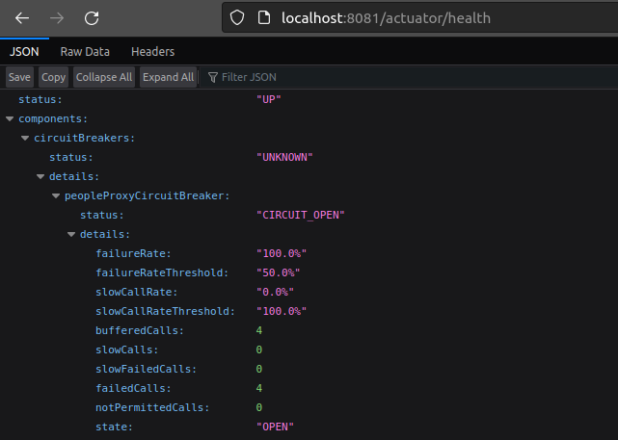Switch to the Raw Data tab
This screenshot has height=440, width=618.
pyautogui.click(x=85, y=52)
